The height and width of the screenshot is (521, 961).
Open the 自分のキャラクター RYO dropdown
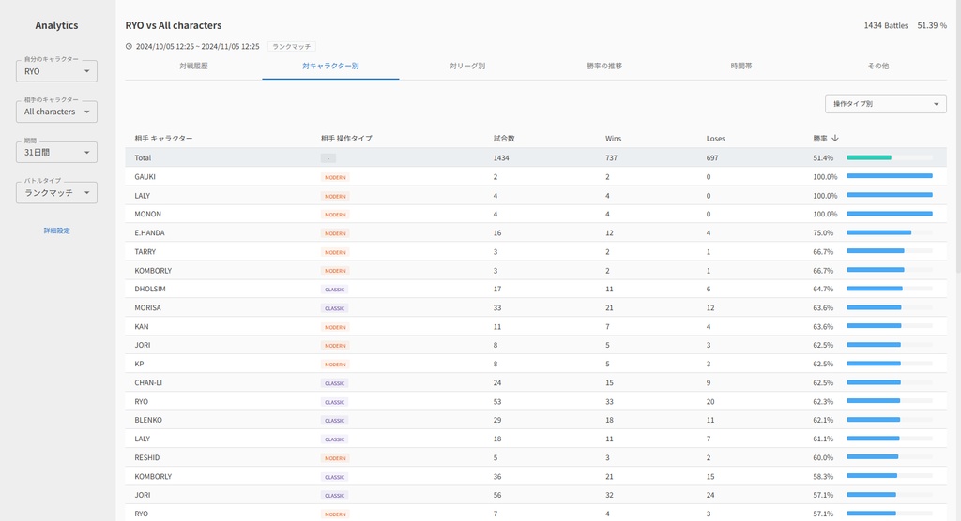point(56,71)
